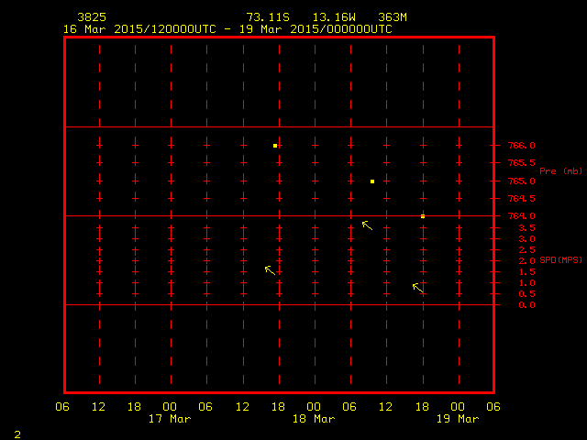Click the Pre (mb) axis label

(560, 171)
